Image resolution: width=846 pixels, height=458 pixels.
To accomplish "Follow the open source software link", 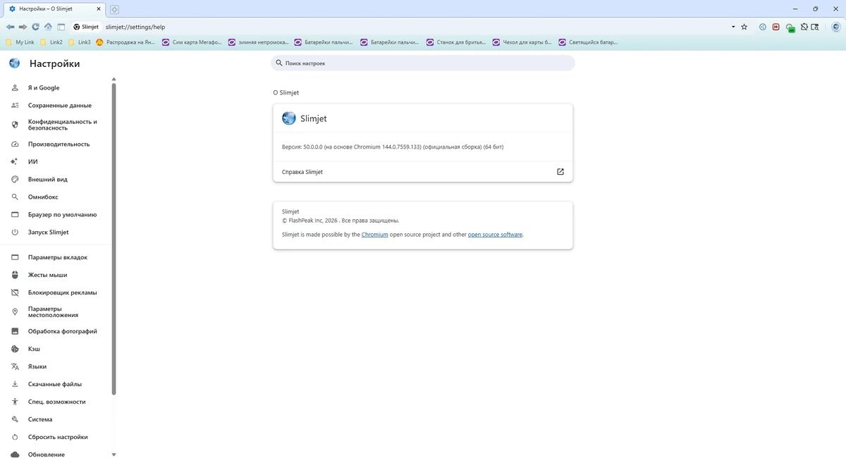I will point(496,235).
